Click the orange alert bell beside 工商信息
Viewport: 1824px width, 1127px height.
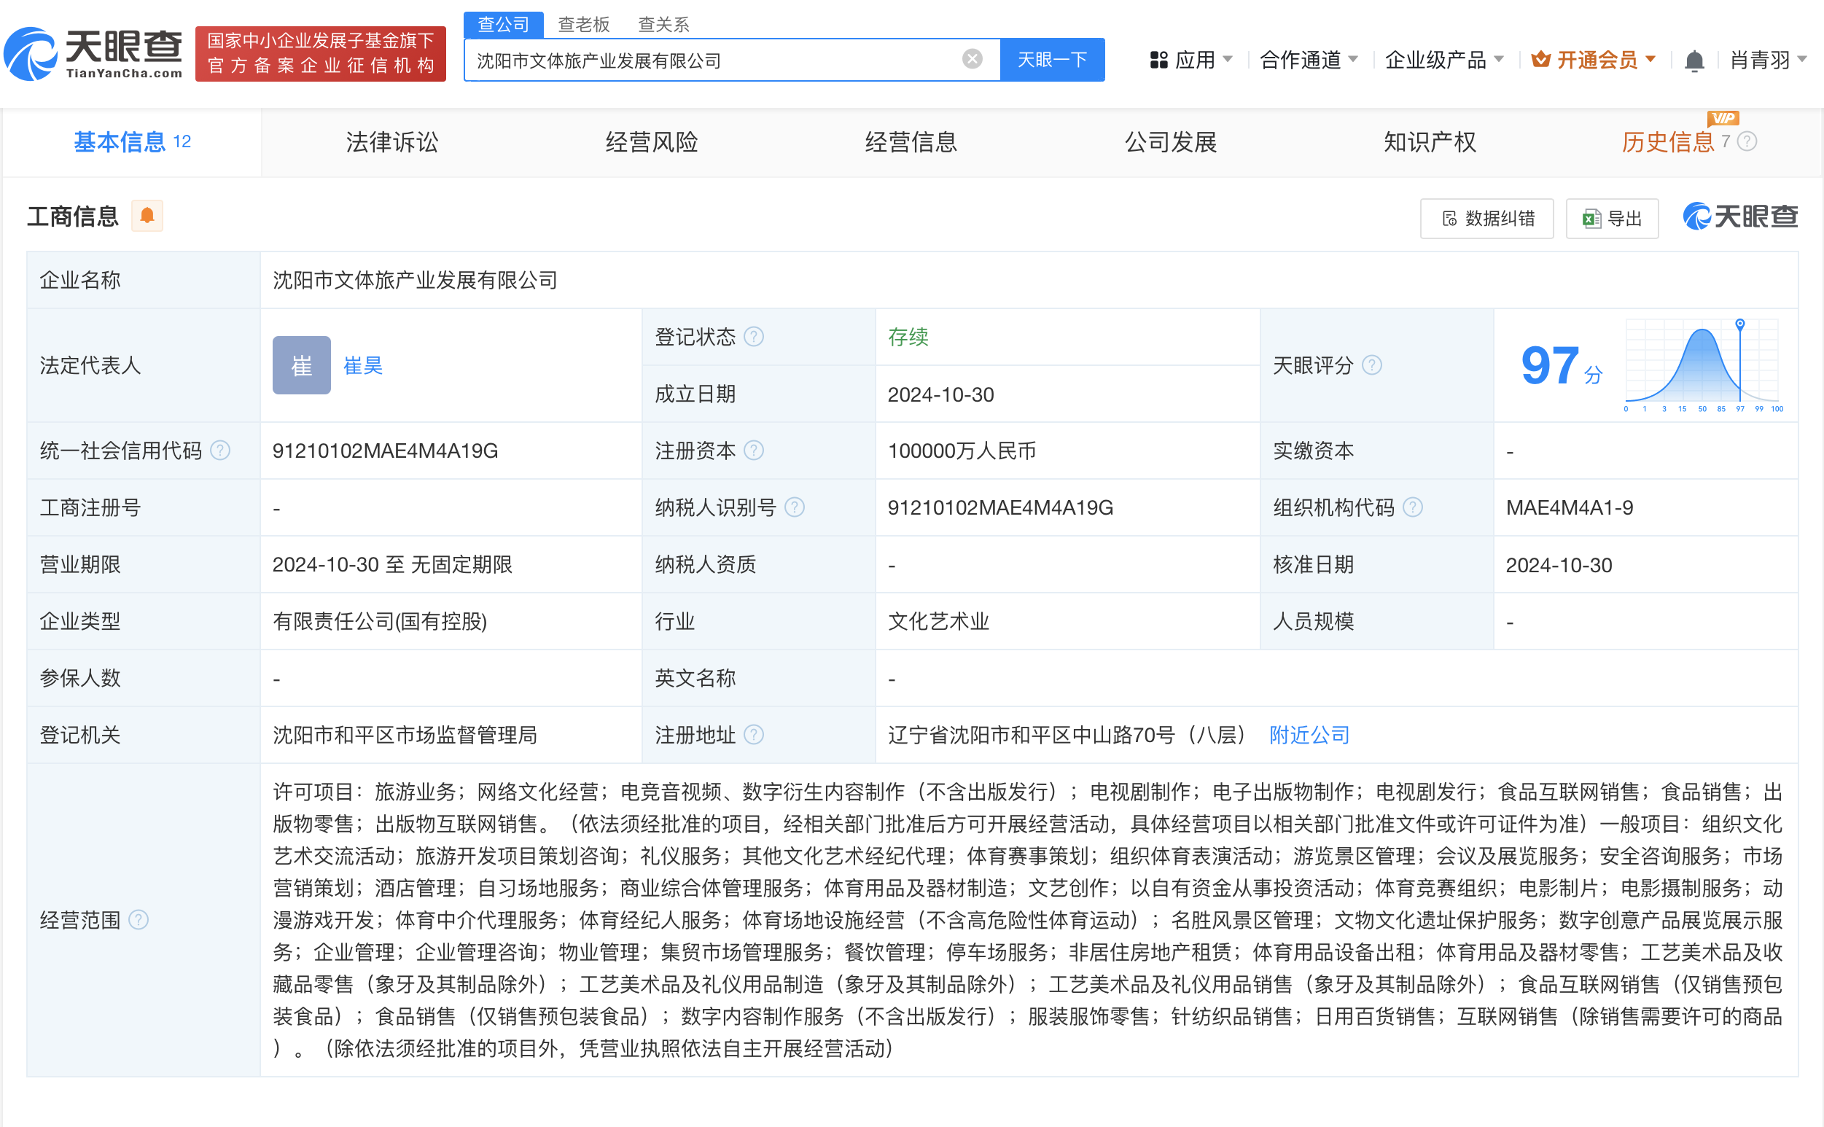tap(147, 217)
